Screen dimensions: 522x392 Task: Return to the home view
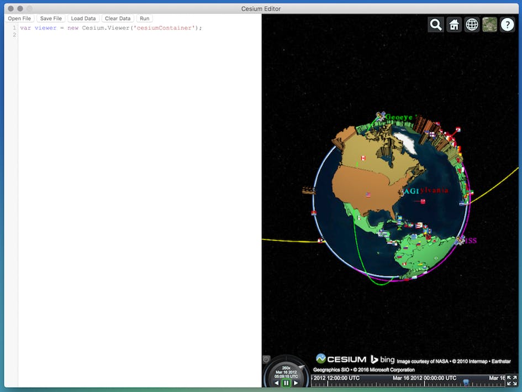pos(454,24)
